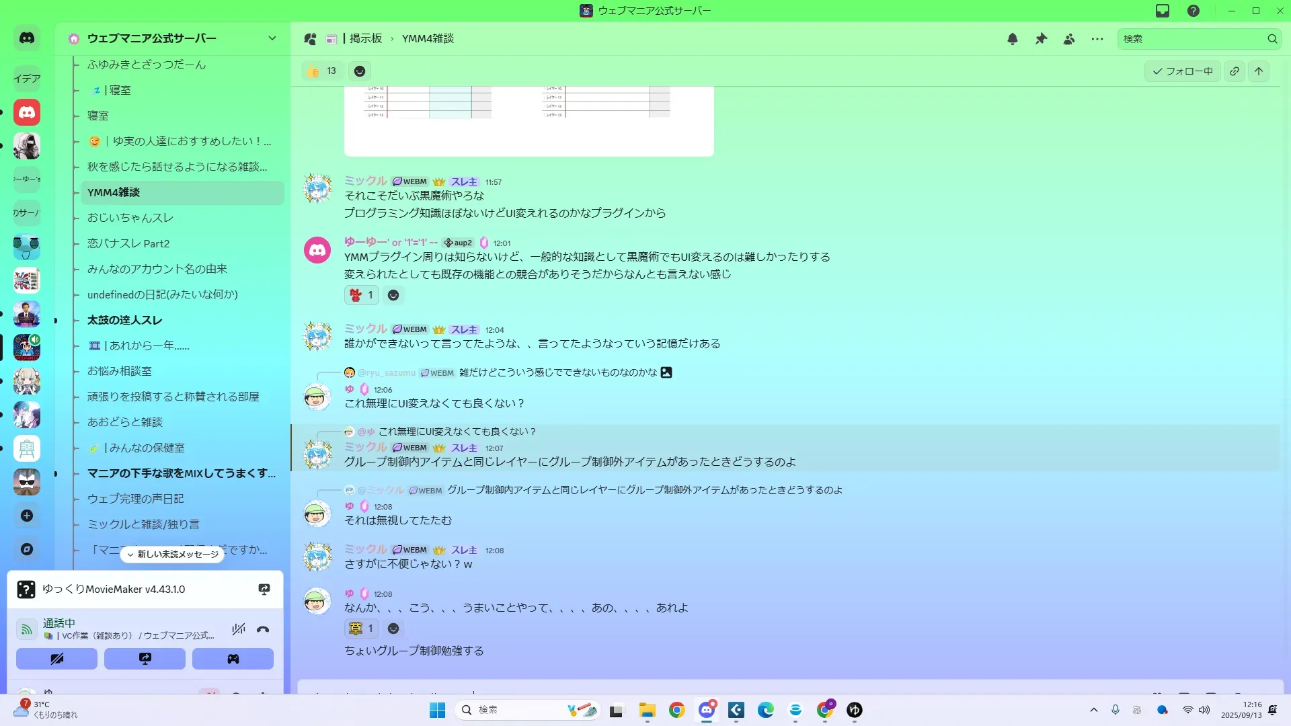Disconnect from voice call
The width and height of the screenshot is (1291, 726).
(x=263, y=629)
